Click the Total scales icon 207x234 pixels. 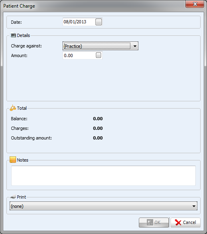(13, 108)
